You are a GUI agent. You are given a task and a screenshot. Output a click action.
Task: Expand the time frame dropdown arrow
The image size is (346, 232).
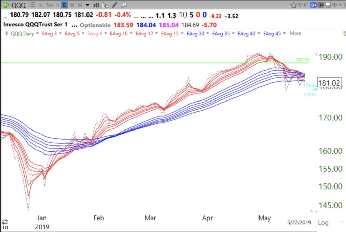coord(88,5)
